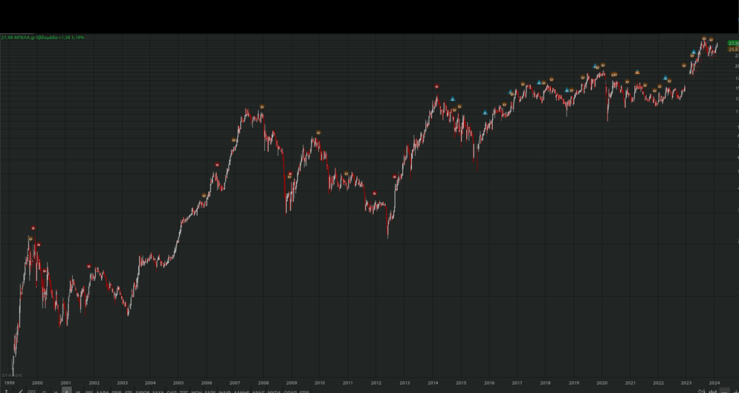Image resolution: width=739 pixels, height=393 pixels.
Task: Select the orange D marker at end of 2022
Action: coord(684,65)
